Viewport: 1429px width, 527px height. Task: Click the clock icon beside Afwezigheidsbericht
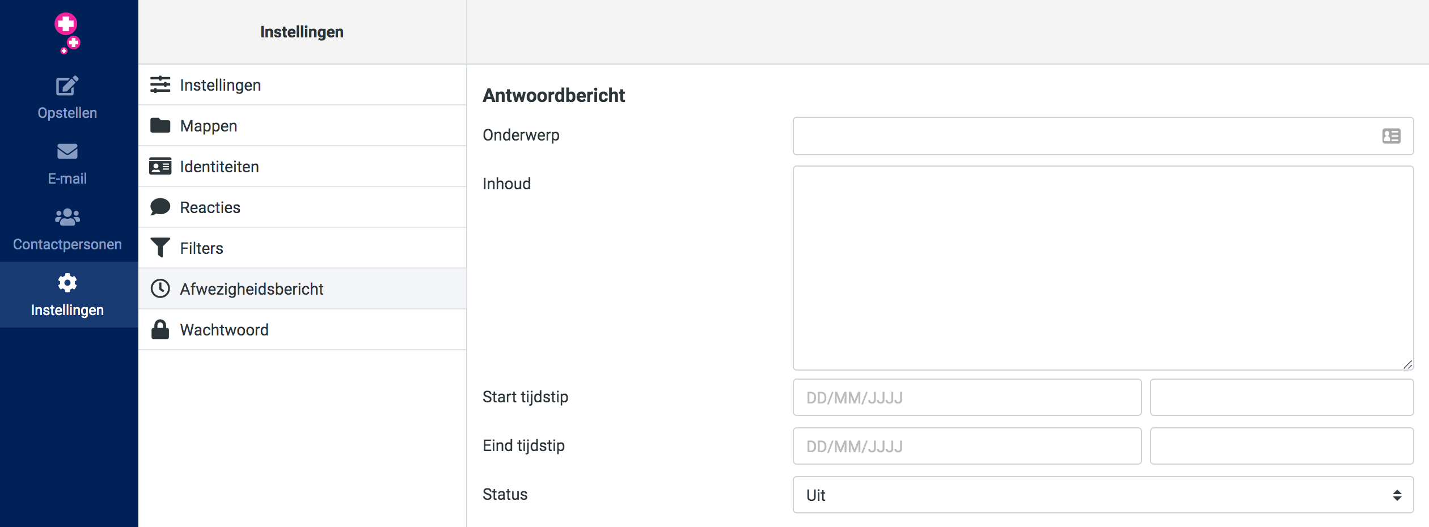pos(160,288)
